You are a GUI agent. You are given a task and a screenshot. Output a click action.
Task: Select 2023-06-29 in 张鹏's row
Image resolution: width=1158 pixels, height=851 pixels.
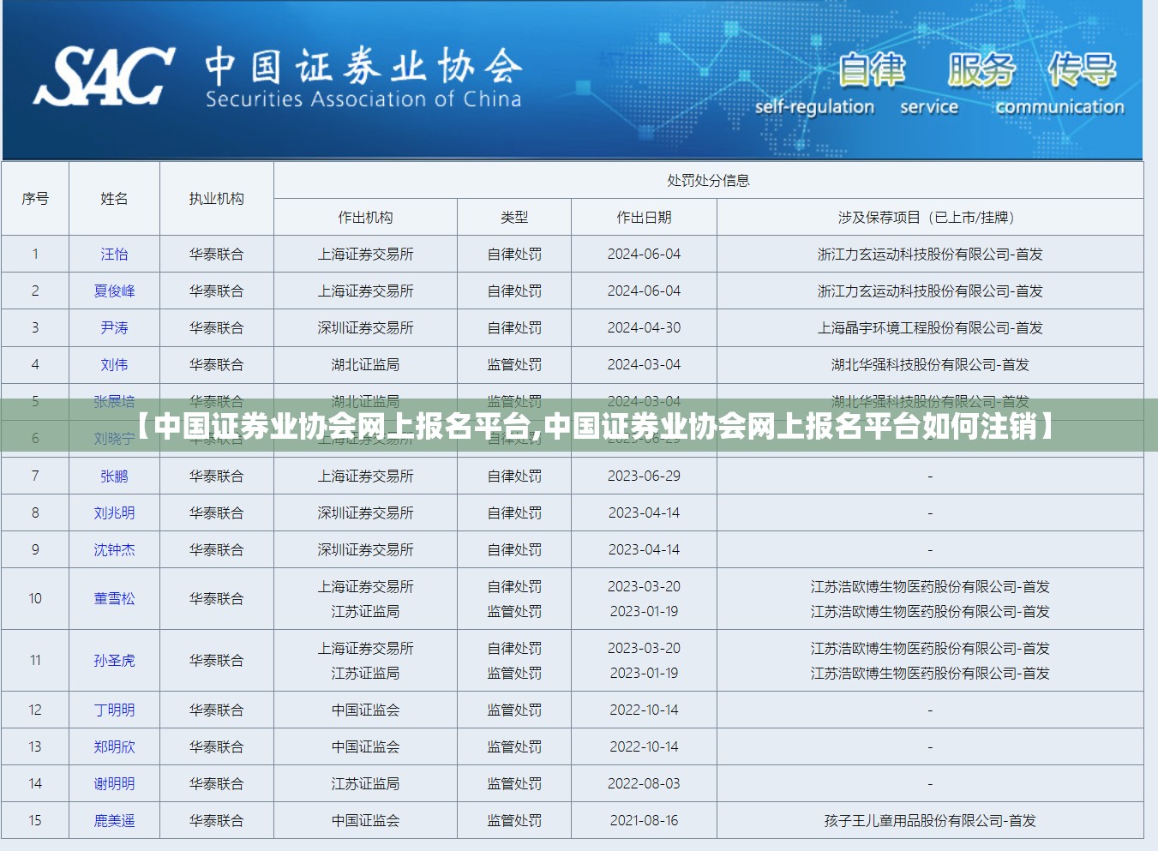pos(644,476)
